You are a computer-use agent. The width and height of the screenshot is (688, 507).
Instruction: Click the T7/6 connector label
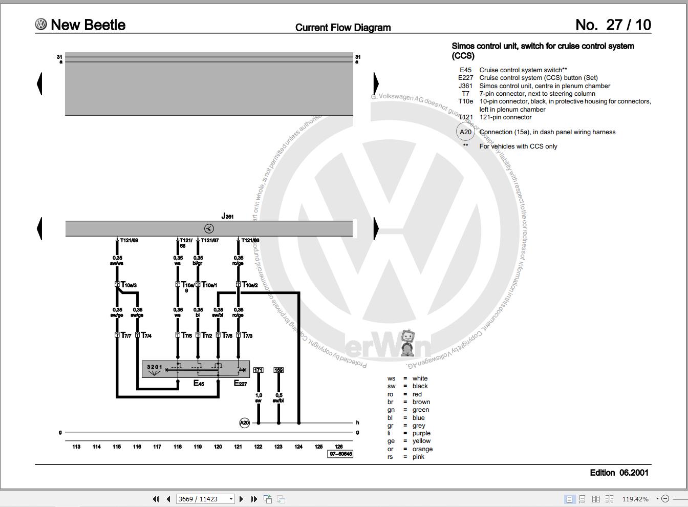pyautogui.click(x=227, y=335)
